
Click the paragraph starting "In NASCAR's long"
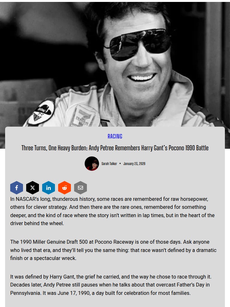(x=113, y=211)
